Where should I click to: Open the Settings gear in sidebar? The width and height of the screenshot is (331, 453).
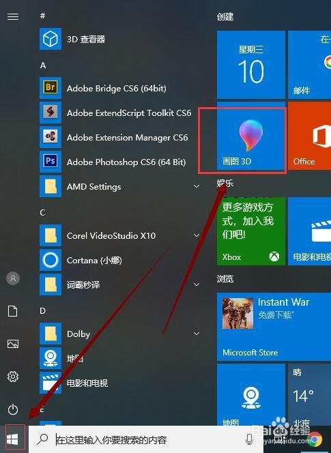tap(13, 377)
